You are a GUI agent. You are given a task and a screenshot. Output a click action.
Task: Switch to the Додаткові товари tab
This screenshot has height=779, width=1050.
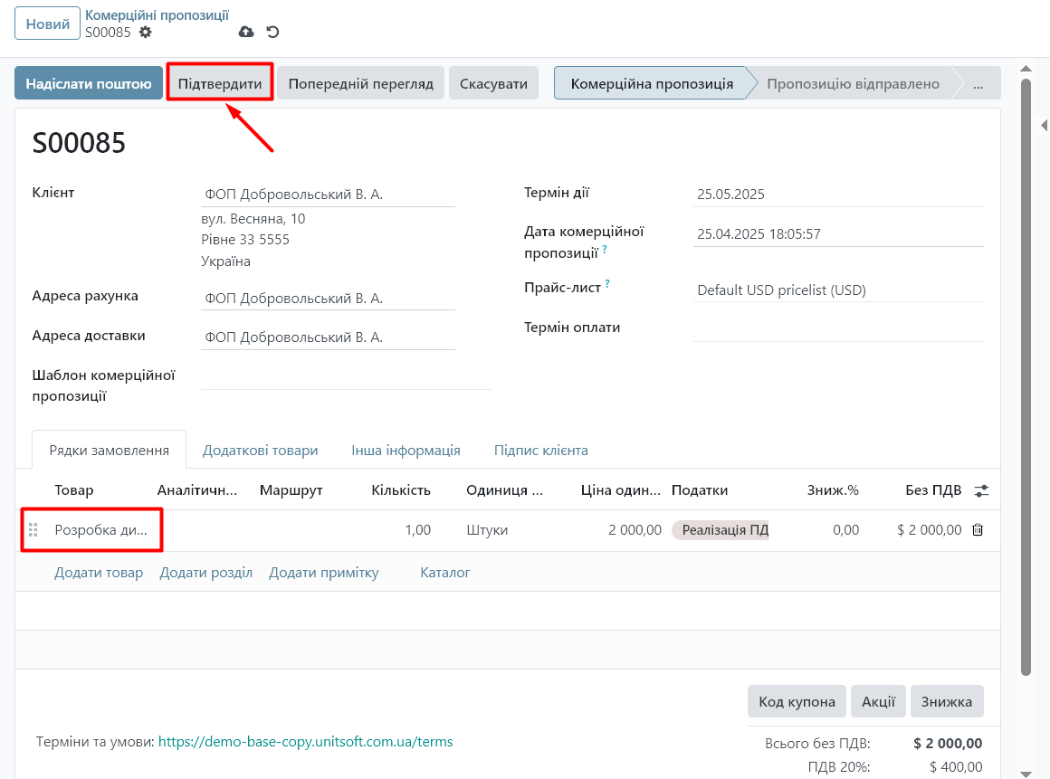(x=260, y=450)
